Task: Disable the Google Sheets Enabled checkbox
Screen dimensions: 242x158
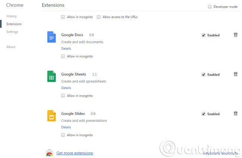Action: click(204, 75)
